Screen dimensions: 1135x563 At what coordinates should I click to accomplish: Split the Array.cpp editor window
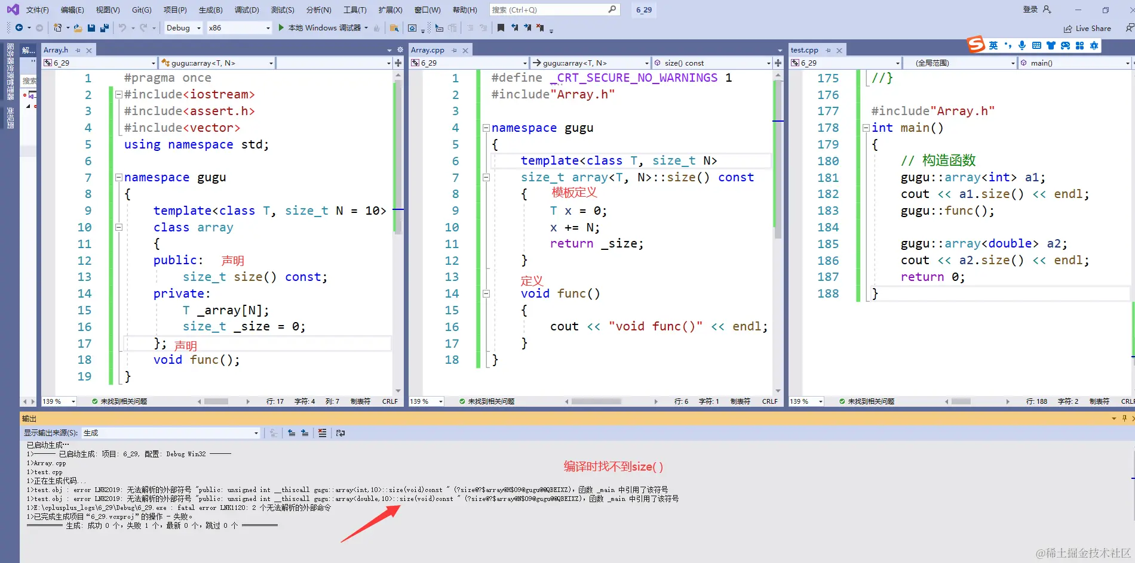point(778,63)
